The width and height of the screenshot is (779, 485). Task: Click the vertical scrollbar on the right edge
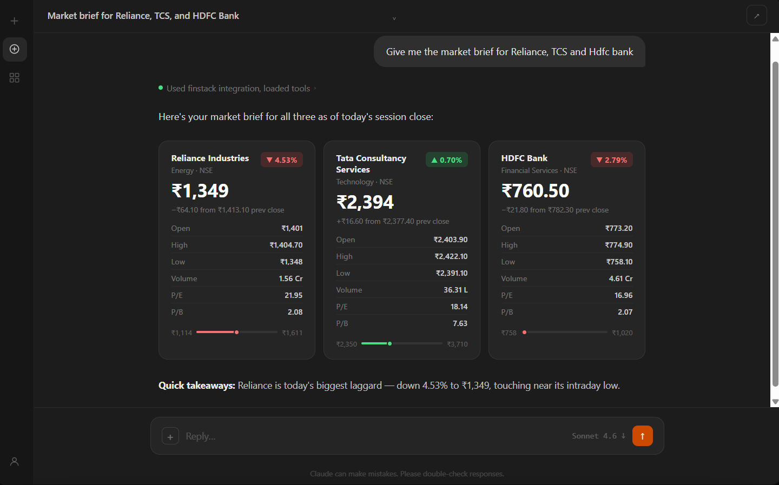[774, 216]
